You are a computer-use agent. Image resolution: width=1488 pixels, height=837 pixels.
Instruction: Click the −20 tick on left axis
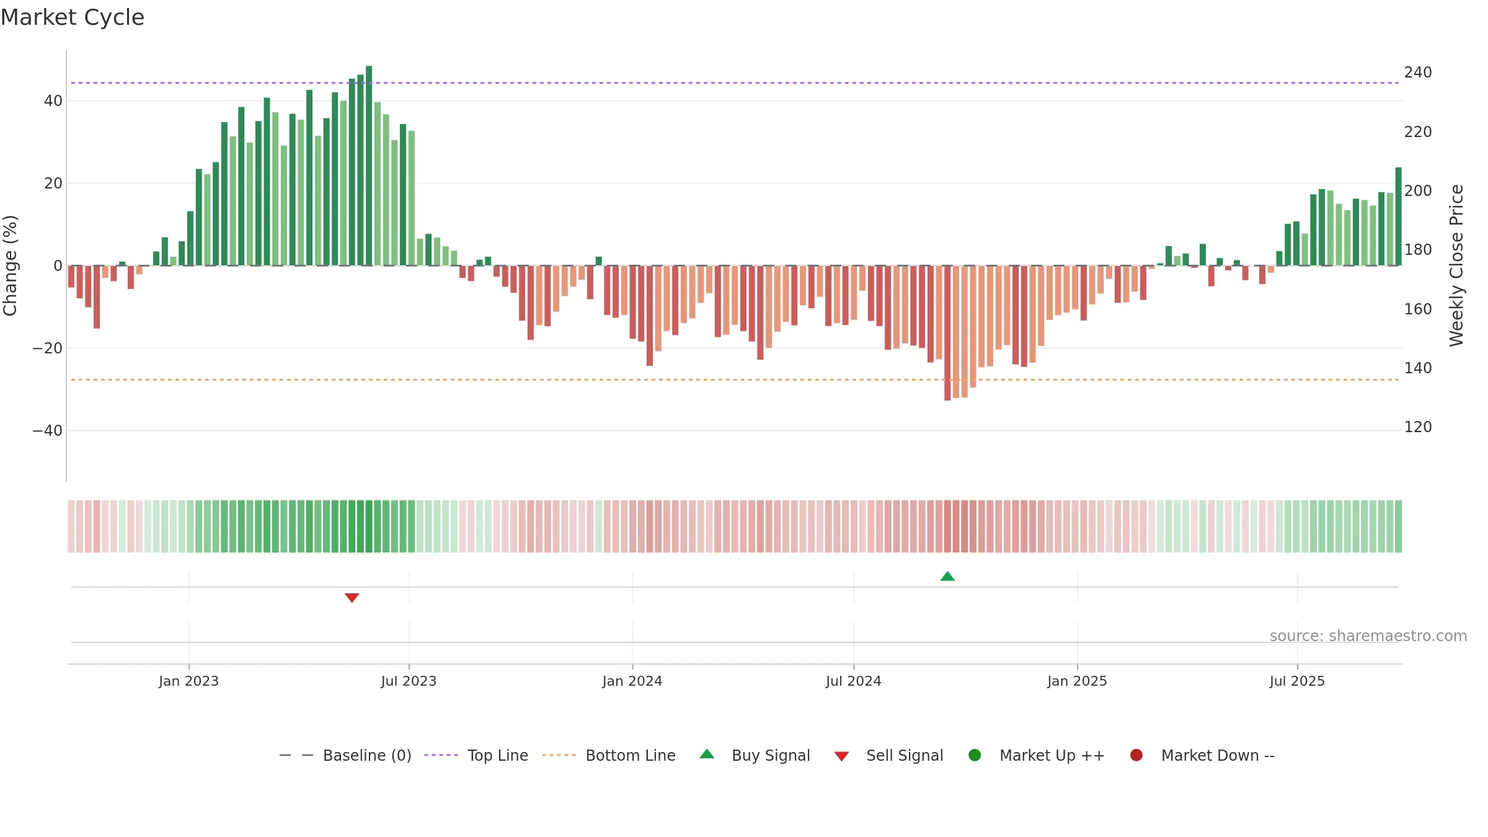click(48, 348)
